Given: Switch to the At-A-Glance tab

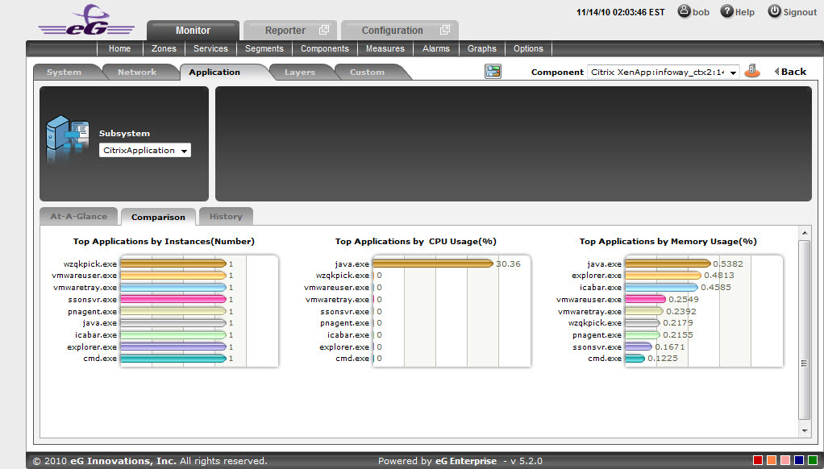Looking at the screenshot, I should tap(79, 217).
